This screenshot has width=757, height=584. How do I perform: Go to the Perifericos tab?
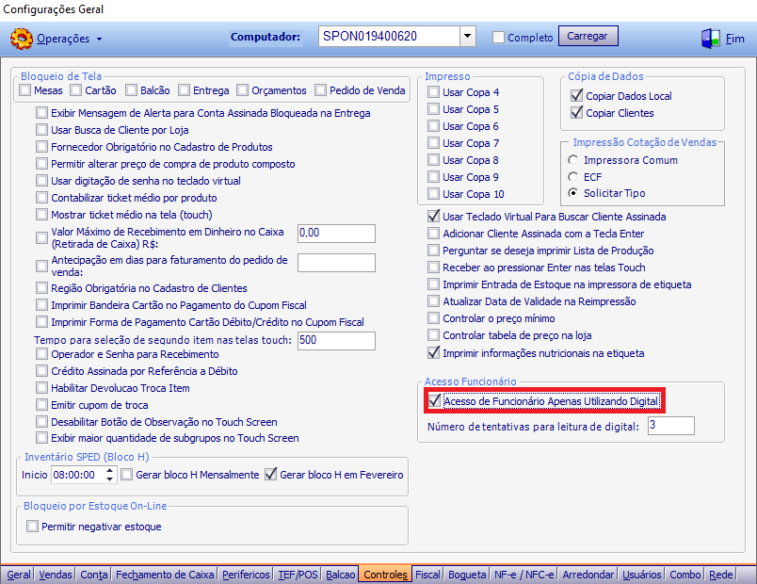[x=246, y=575]
